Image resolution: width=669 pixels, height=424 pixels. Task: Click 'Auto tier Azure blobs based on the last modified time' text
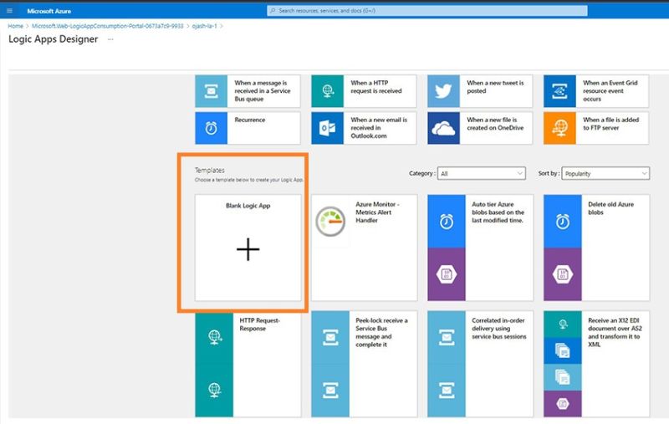click(x=498, y=212)
